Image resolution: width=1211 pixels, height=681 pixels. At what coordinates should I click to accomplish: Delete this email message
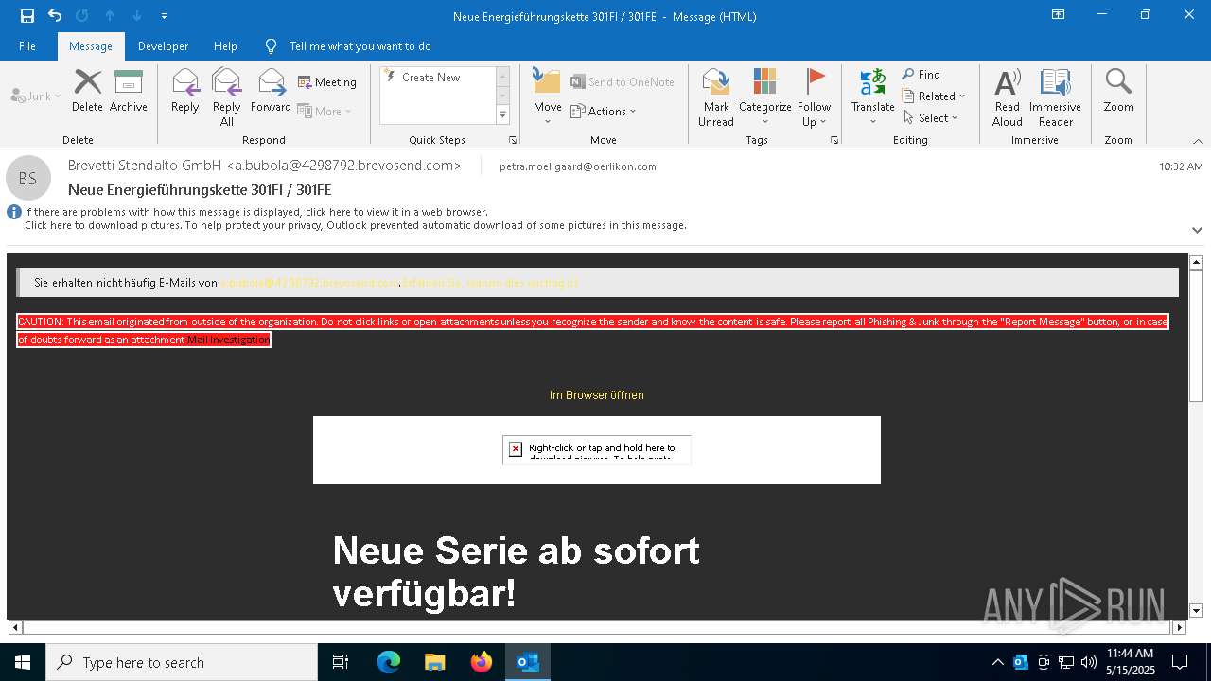[87, 91]
